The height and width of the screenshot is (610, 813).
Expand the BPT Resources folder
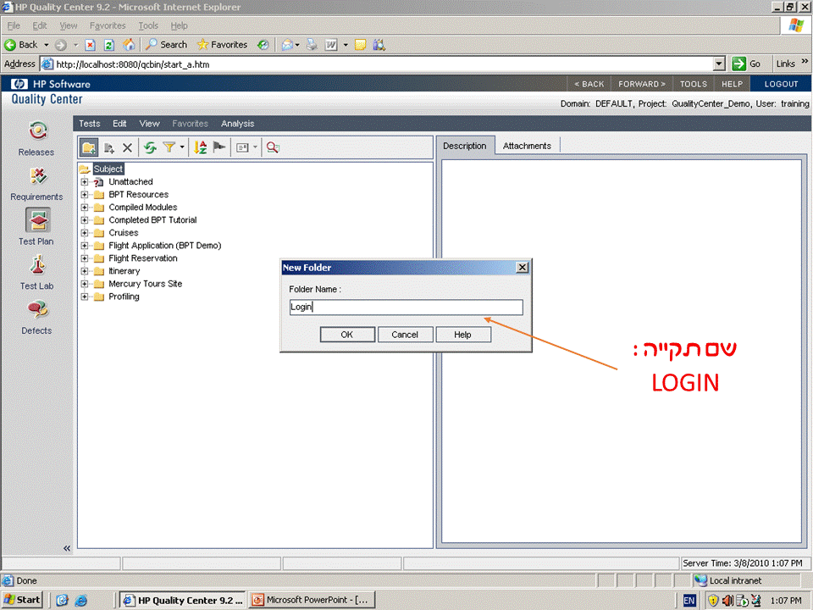tap(85, 195)
